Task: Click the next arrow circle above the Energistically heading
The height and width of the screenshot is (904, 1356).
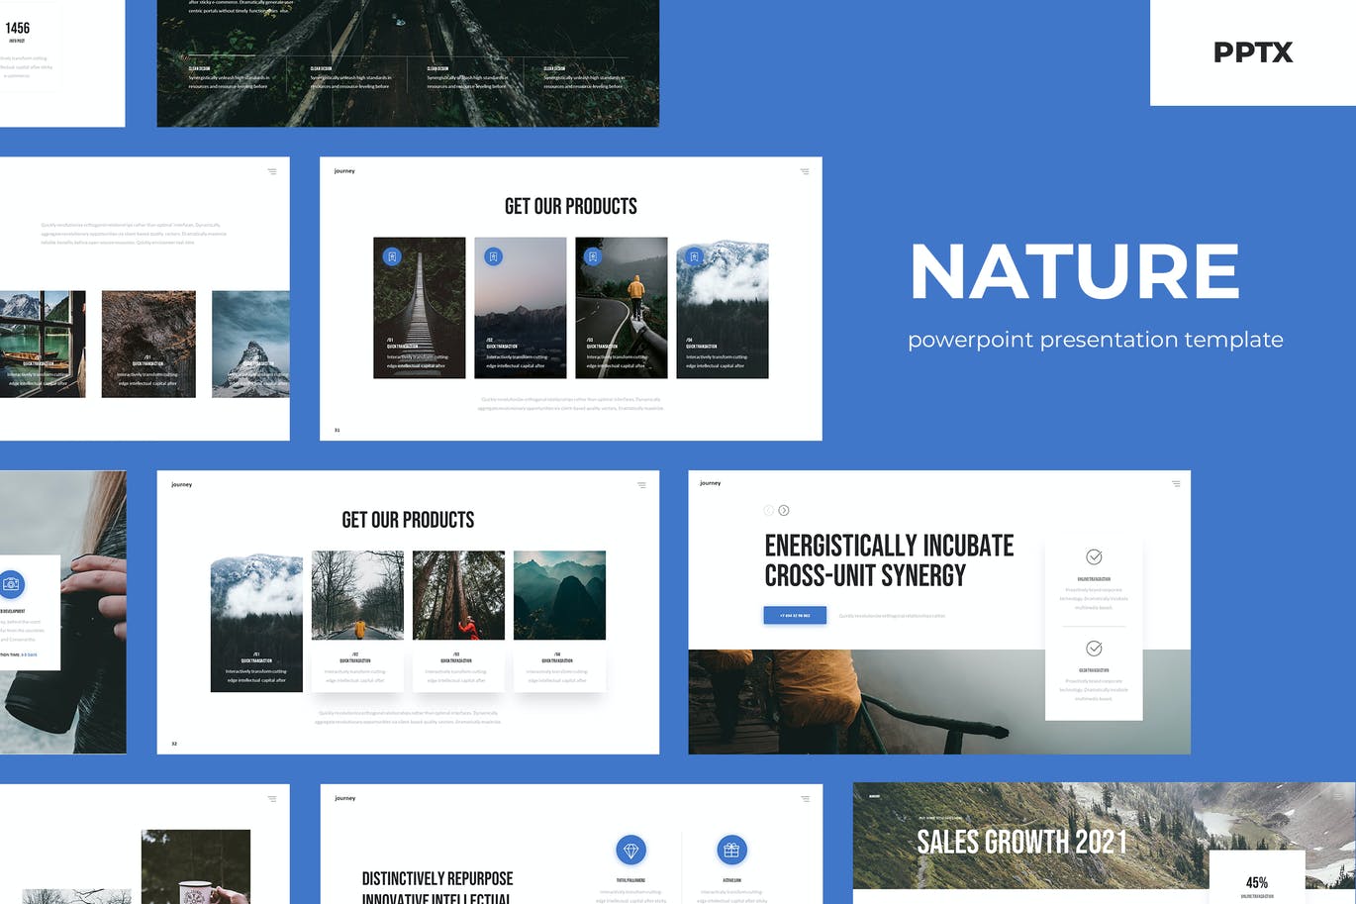Action: (x=784, y=510)
